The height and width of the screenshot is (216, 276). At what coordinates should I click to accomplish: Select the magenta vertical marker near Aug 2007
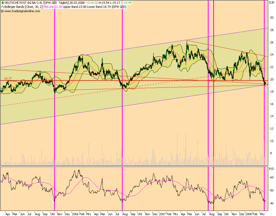click(213, 108)
